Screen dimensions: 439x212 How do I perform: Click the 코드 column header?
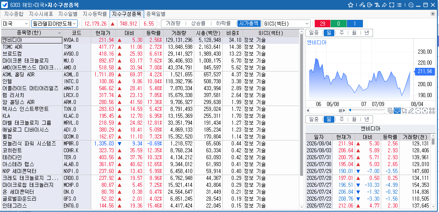point(77,33)
